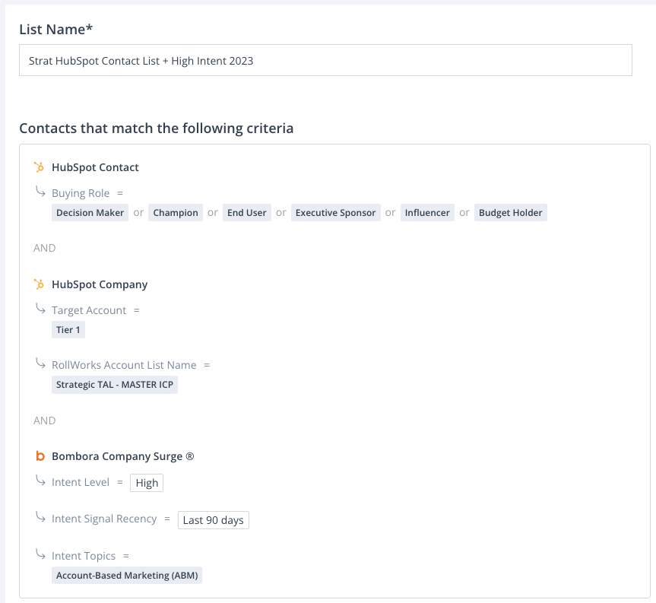Click the End User tag

246,213
